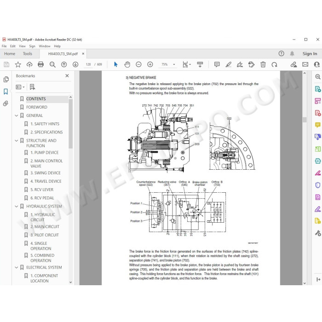Open 5. RCV LEVER bookmark

coord(42,190)
